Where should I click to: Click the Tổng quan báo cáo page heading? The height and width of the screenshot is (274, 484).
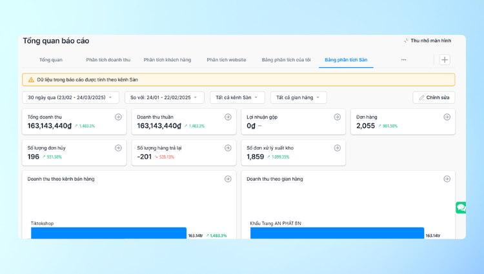pos(56,41)
